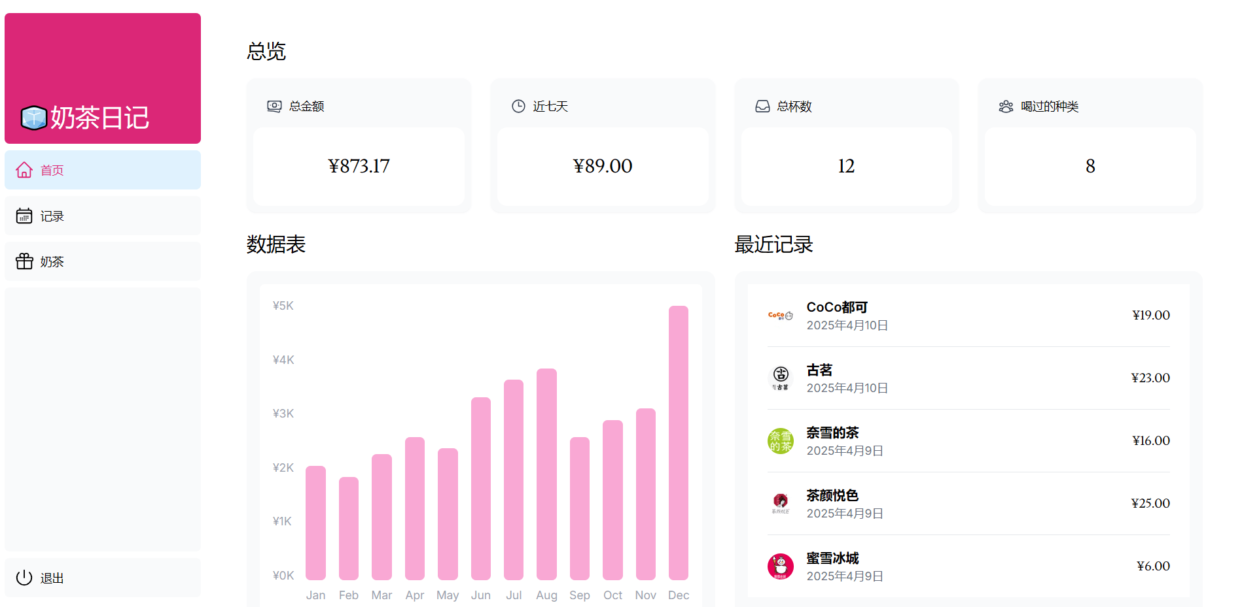Viewport: 1242px width, 607px height.
Task: Click the Aug bar in chart
Action: [x=546, y=474]
